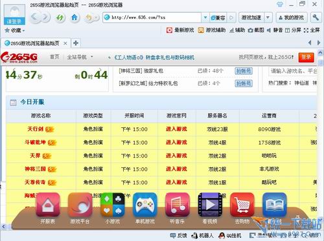Close the 265G游戏浏览器起始页 tab
The width and height of the screenshot is (324, 241).
click(65, 43)
